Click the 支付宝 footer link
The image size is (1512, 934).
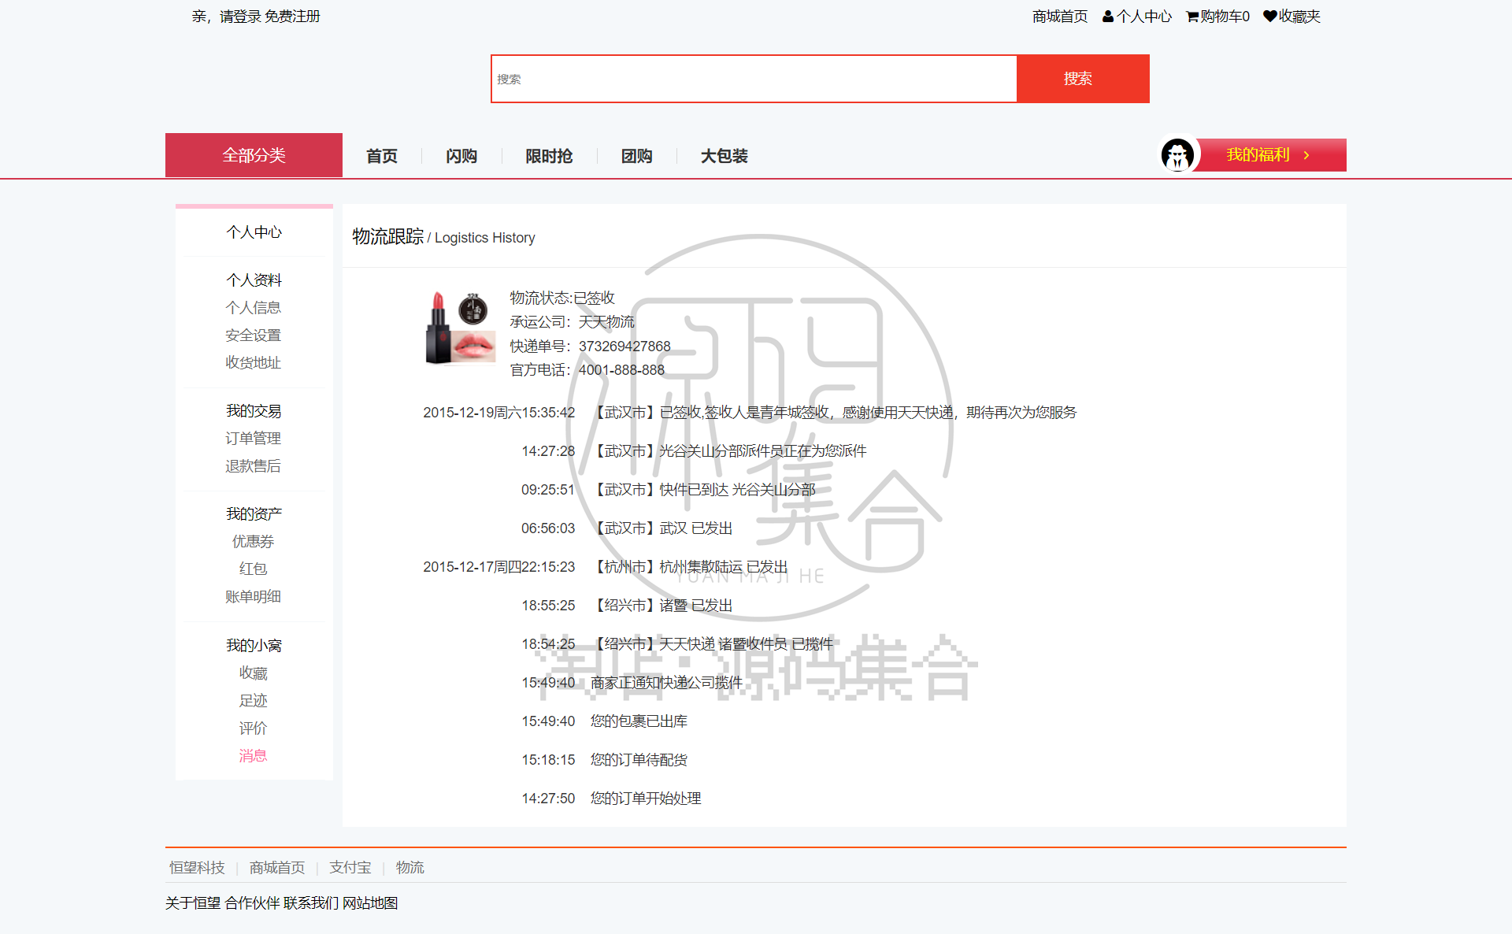point(350,868)
